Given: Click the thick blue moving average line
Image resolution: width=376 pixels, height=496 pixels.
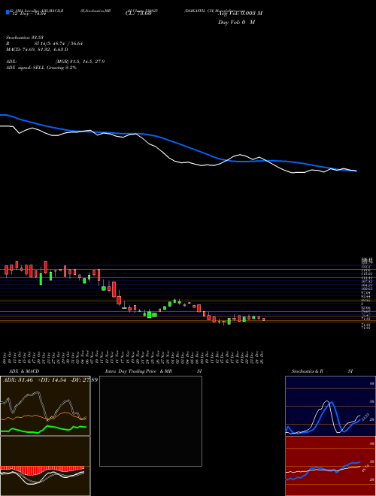Looking at the screenshot, I should tap(183, 146).
